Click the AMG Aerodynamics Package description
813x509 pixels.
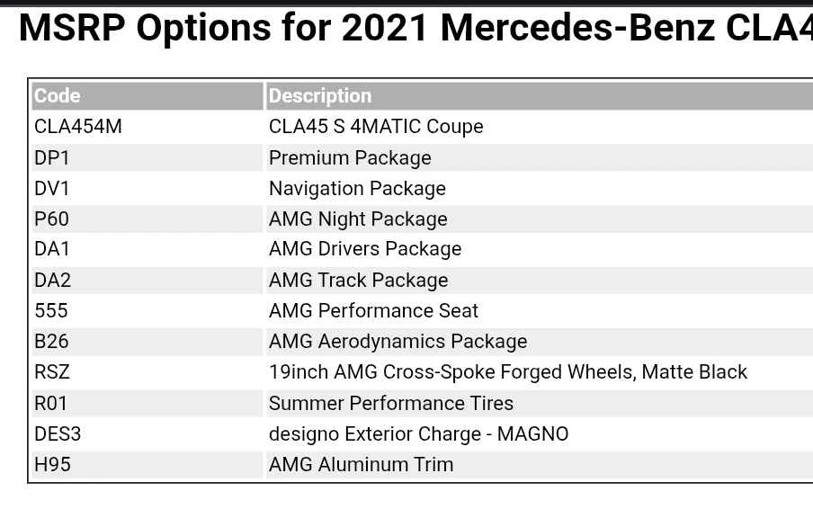(x=398, y=342)
